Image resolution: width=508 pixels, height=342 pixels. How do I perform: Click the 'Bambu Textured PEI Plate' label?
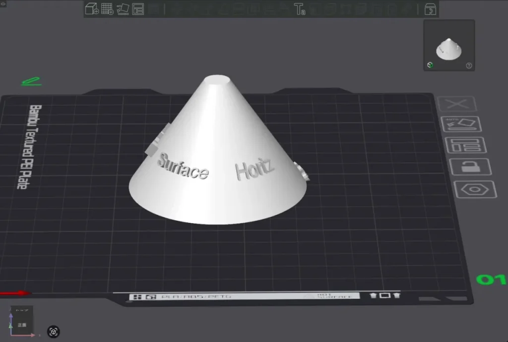(29, 146)
